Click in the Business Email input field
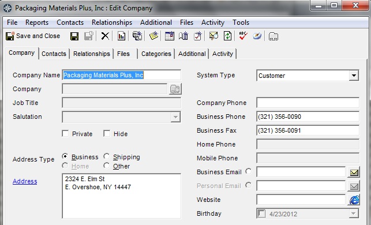371x225 pixels. click(x=301, y=172)
